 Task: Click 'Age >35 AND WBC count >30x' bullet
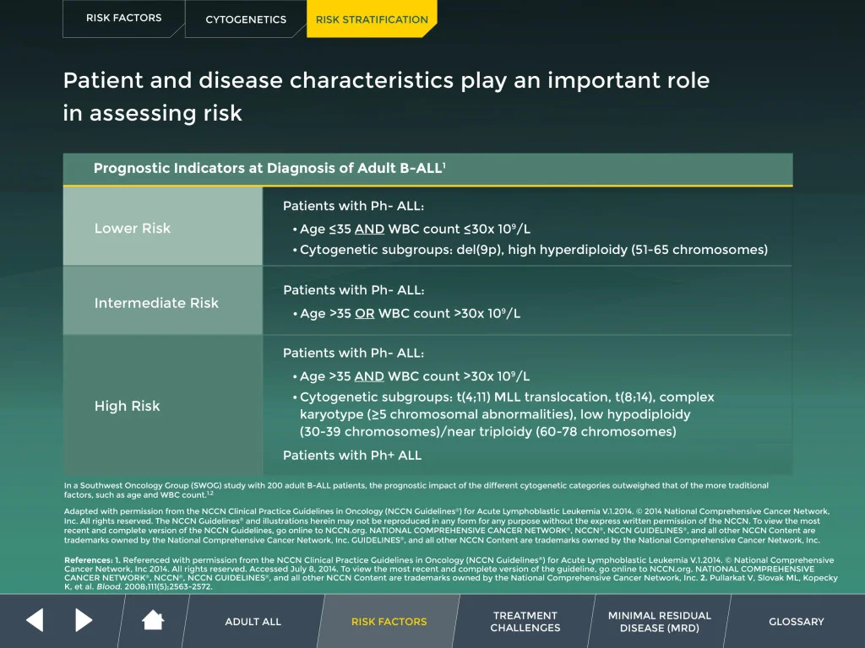point(411,376)
